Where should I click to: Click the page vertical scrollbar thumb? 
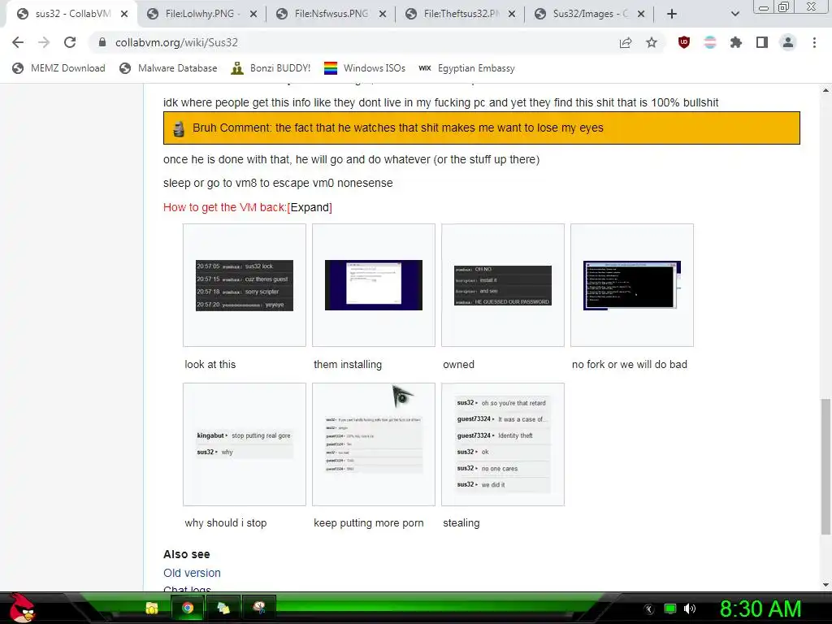[x=825, y=467]
